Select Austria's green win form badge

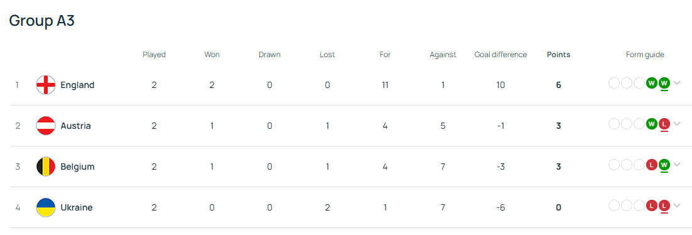[x=651, y=124]
